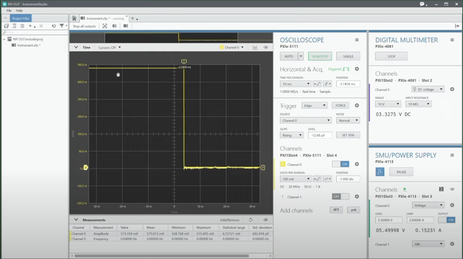This screenshot has height=259, width=463.
Task: Open the Cursors: Off dropdown
Action: click(110, 47)
